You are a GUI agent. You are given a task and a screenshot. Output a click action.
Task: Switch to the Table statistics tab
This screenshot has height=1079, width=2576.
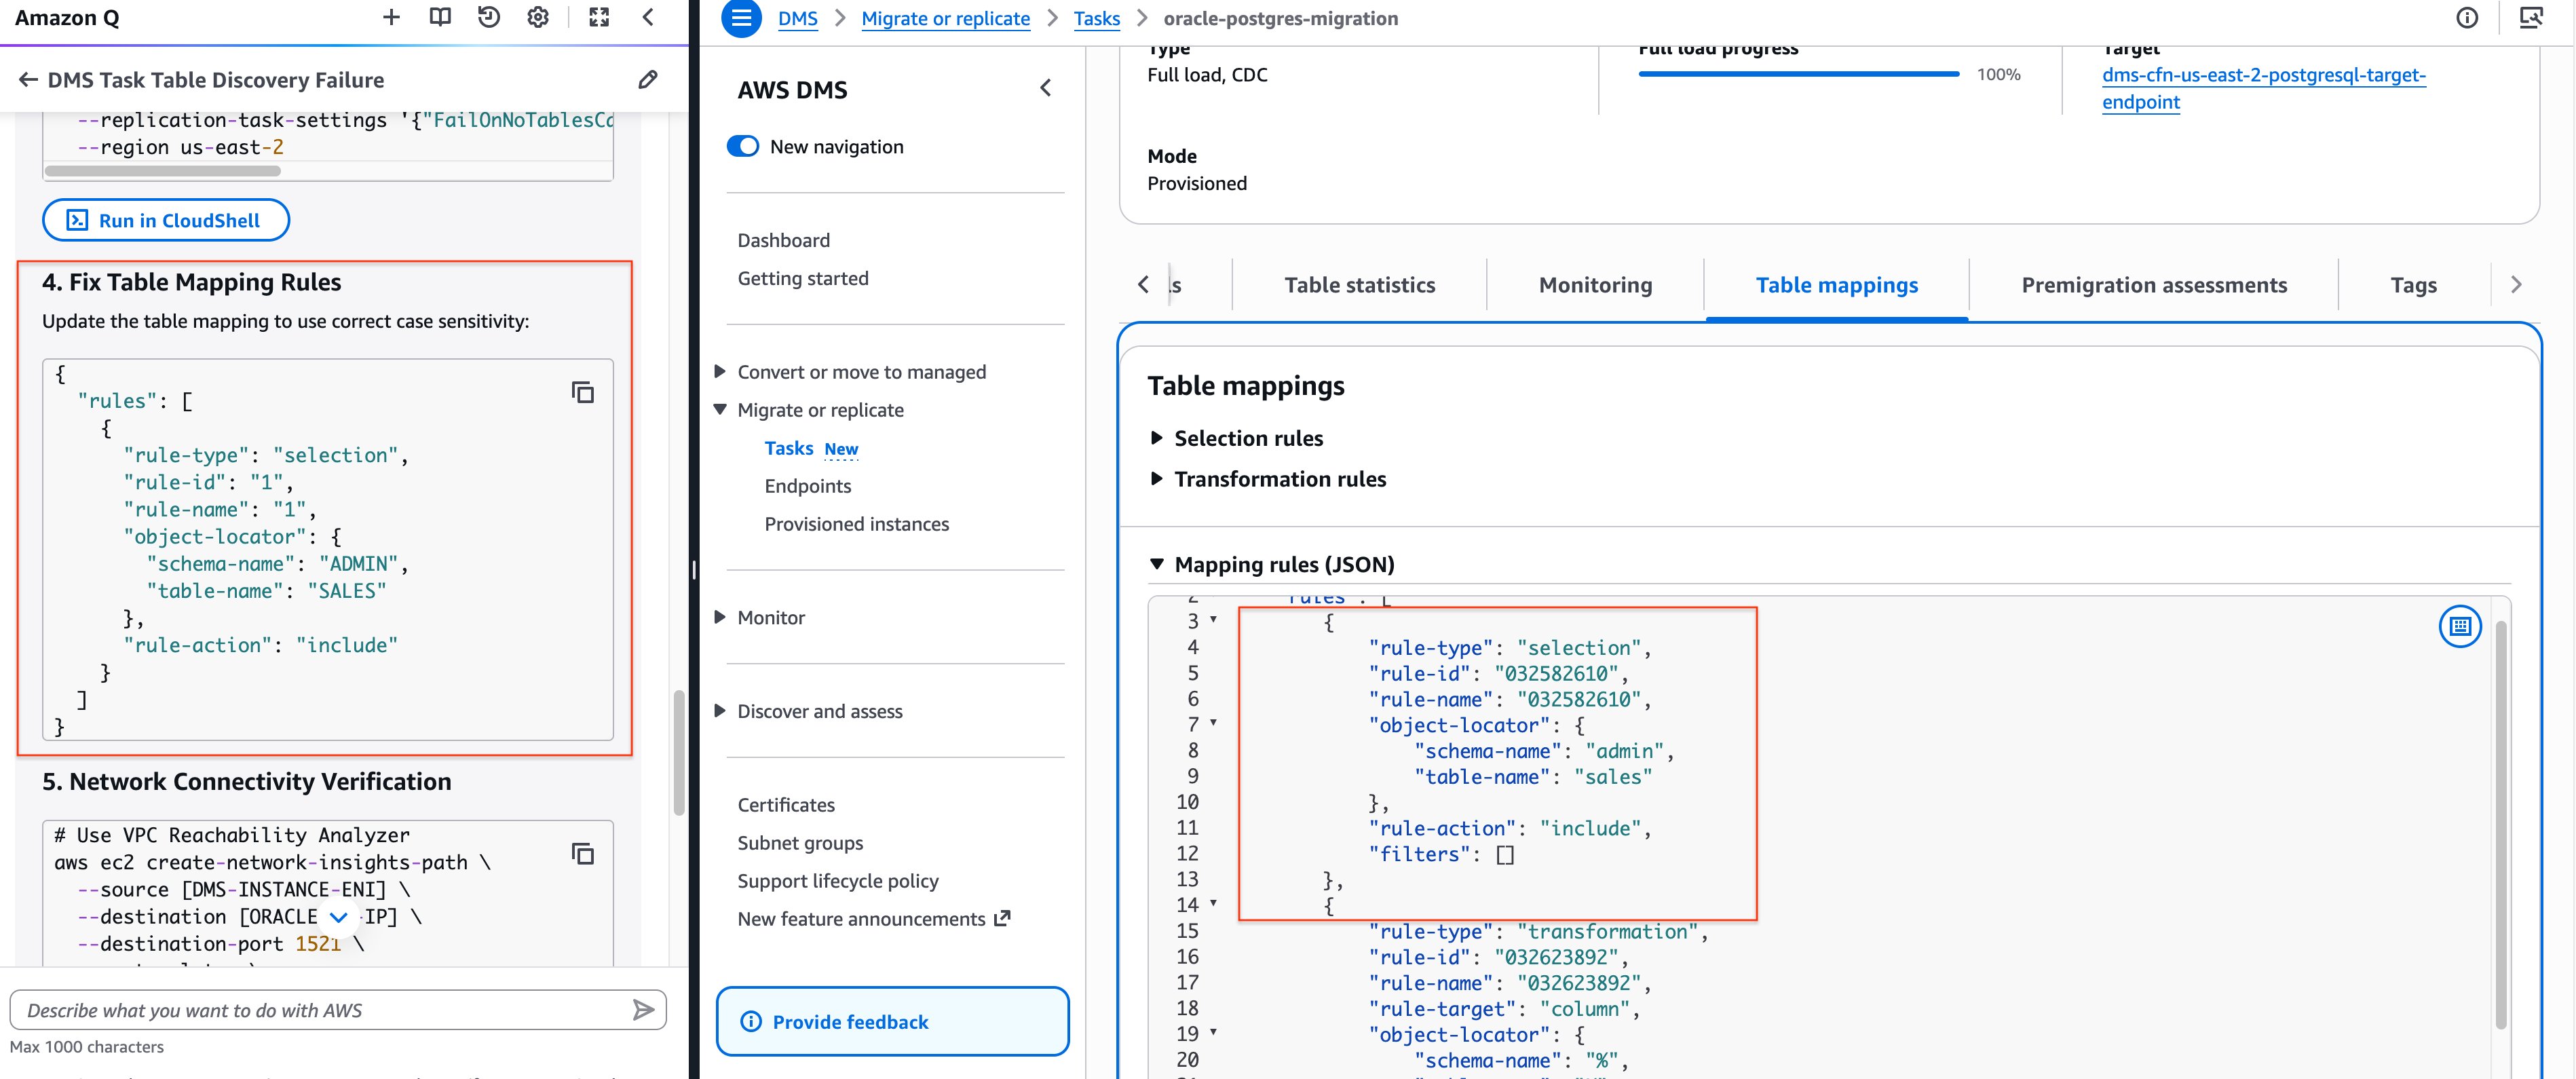pos(1359,285)
